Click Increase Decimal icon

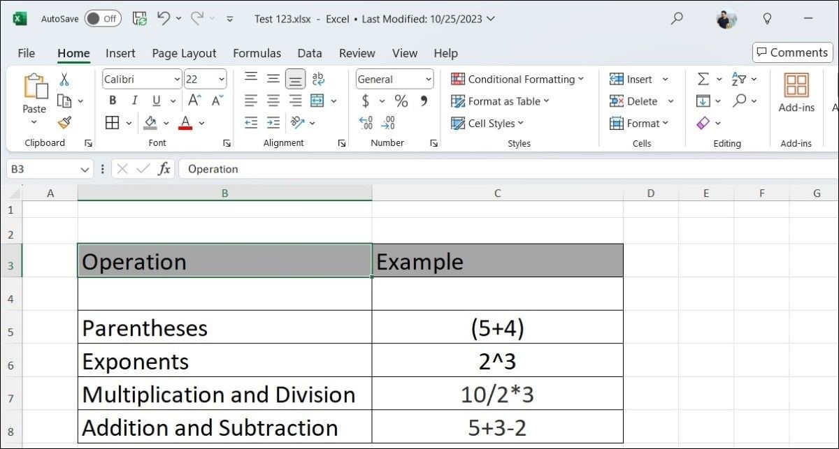tap(366, 123)
